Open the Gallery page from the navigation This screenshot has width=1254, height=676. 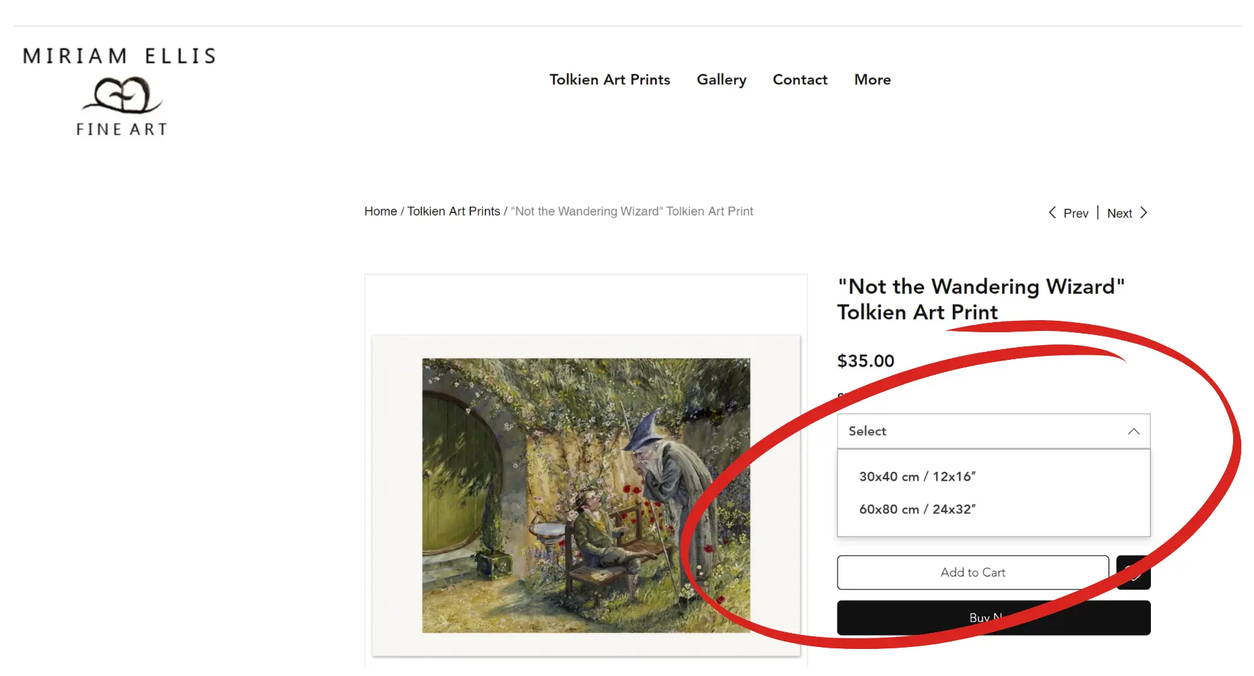(721, 80)
